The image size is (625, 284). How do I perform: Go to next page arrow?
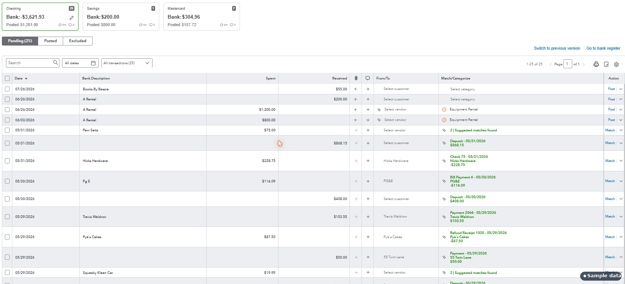[584, 64]
